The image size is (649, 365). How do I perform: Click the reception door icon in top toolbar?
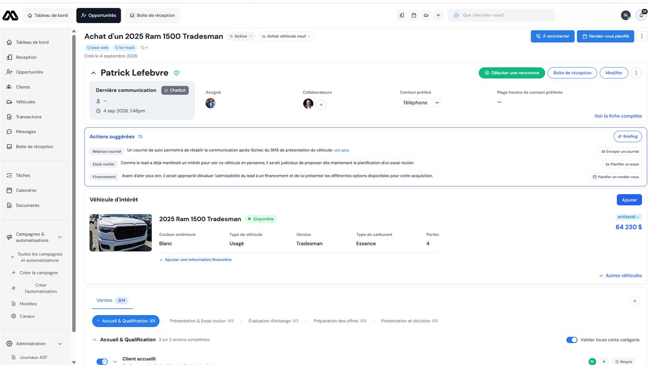402,15
